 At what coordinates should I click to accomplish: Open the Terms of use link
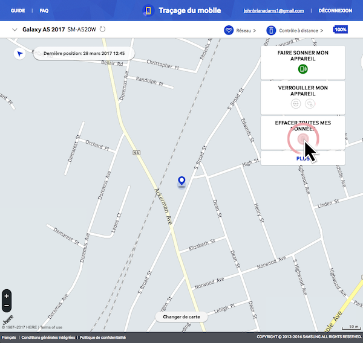click(51, 327)
